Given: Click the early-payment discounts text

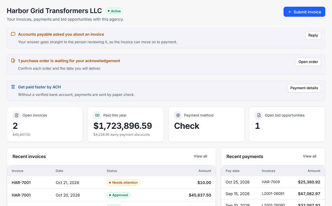Looking at the screenshot, I should tap(121, 135).
